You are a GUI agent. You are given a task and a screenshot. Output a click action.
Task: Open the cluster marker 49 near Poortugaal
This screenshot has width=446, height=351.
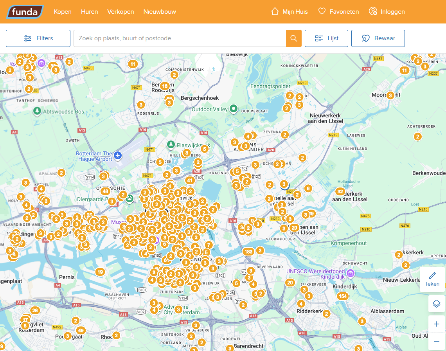(81, 330)
